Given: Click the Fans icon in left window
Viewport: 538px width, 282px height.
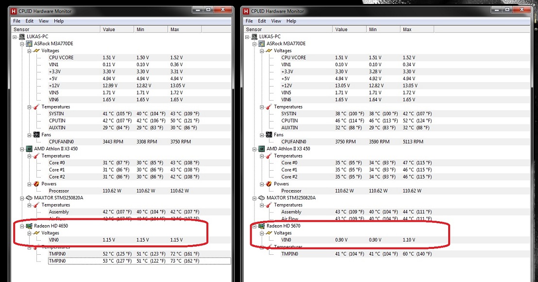Looking at the screenshot, I should point(37,135).
